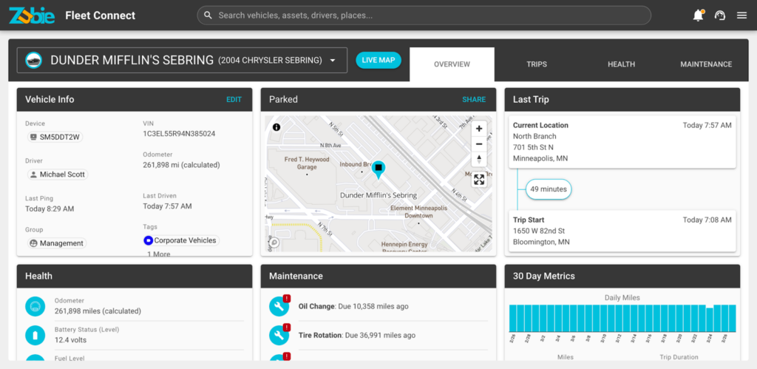Open the Management group chip
The width and height of the screenshot is (757, 369).
(57, 243)
